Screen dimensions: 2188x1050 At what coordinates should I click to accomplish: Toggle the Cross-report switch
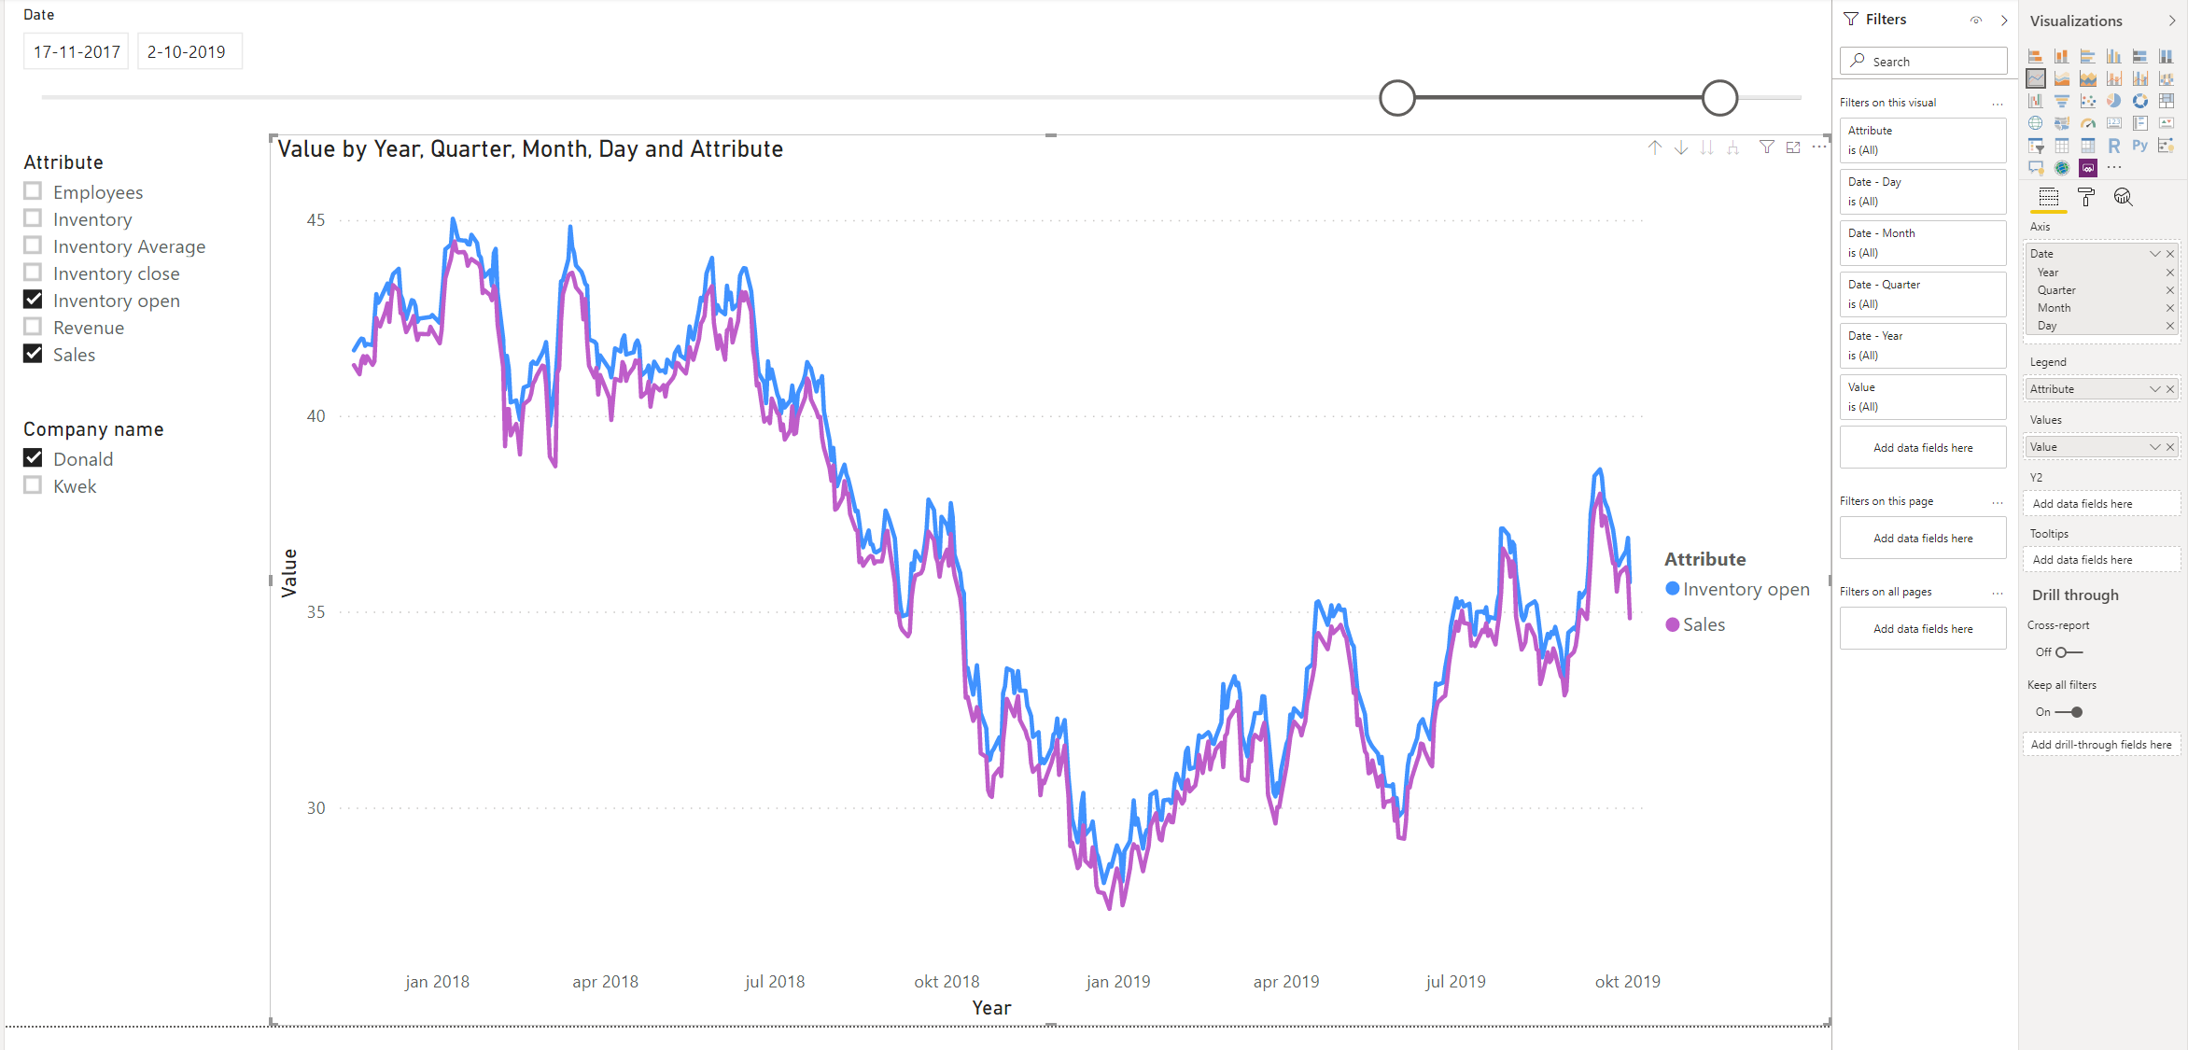click(2069, 652)
